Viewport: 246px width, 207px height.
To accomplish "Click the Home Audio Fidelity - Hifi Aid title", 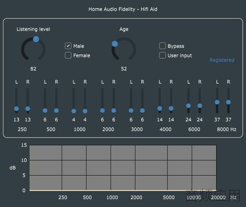I will coord(123,9).
